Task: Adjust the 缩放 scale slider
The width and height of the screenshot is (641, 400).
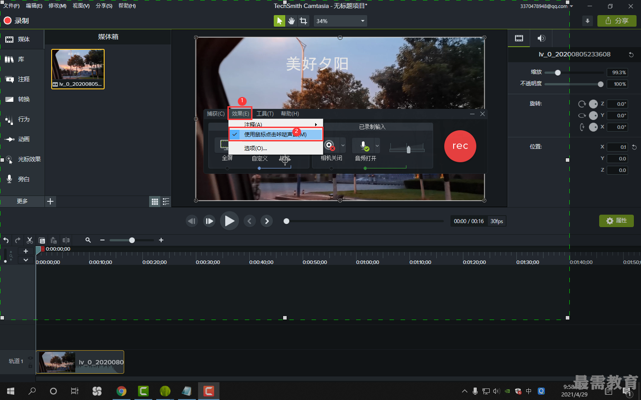Action: coord(558,72)
